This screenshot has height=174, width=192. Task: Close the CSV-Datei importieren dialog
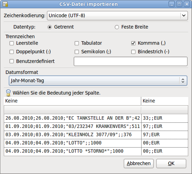coord(187,4)
